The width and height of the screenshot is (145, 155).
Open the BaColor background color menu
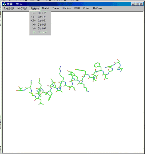[98, 8]
